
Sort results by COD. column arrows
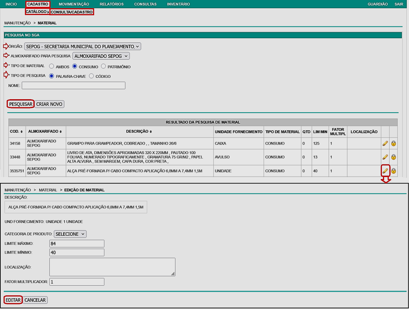(21, 132)
